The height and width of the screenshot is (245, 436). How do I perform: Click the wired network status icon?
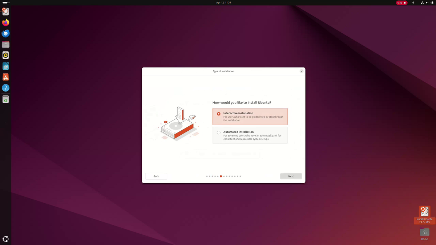tap(422, 3)
